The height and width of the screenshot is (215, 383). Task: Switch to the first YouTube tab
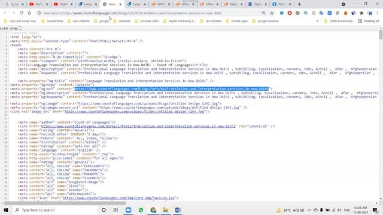pos(38,4)
